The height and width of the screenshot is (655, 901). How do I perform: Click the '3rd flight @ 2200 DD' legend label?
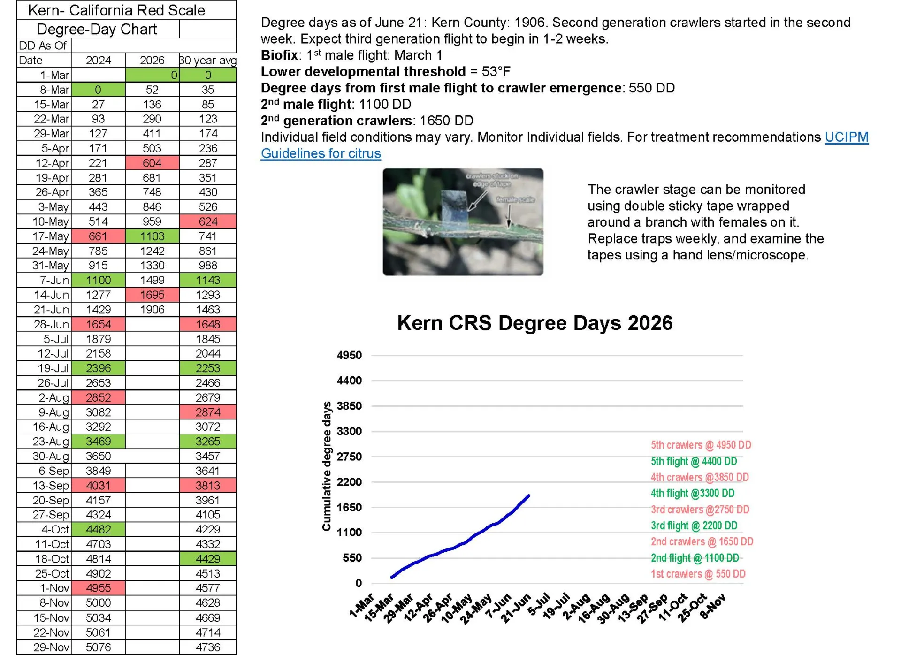point(694,526)
